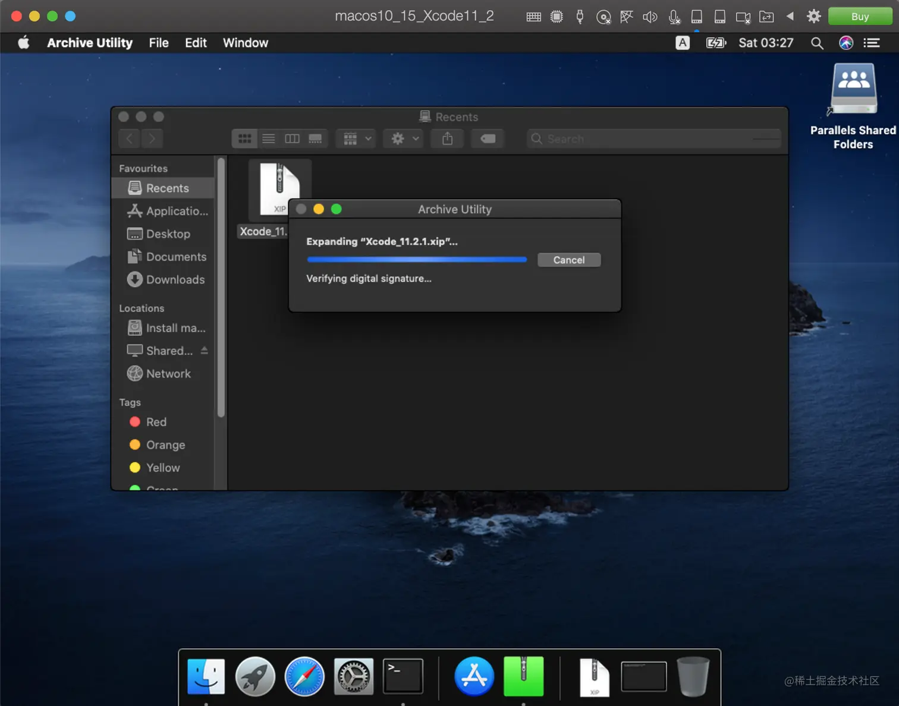The width and height of the screenshot is (899, 706).
Task: Select Documents in Finder sidebar
Action: [163, 257]
